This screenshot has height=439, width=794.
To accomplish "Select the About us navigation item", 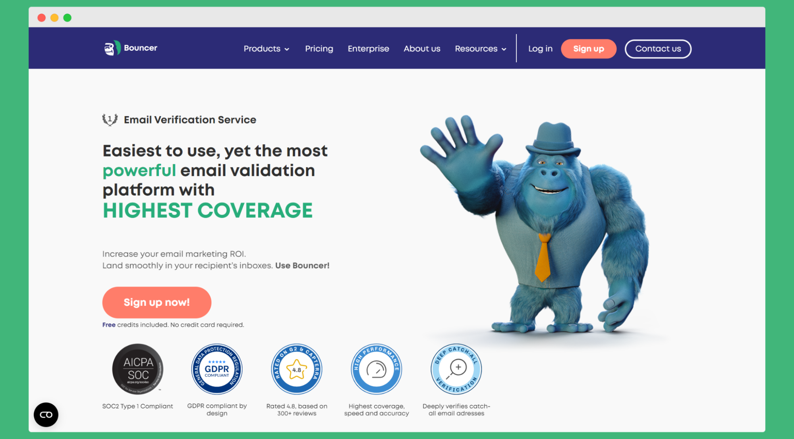I will click(x=422, y=49).
